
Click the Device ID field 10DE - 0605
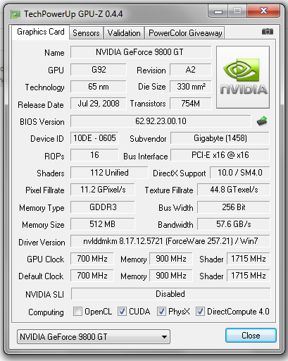coord(94,138)
